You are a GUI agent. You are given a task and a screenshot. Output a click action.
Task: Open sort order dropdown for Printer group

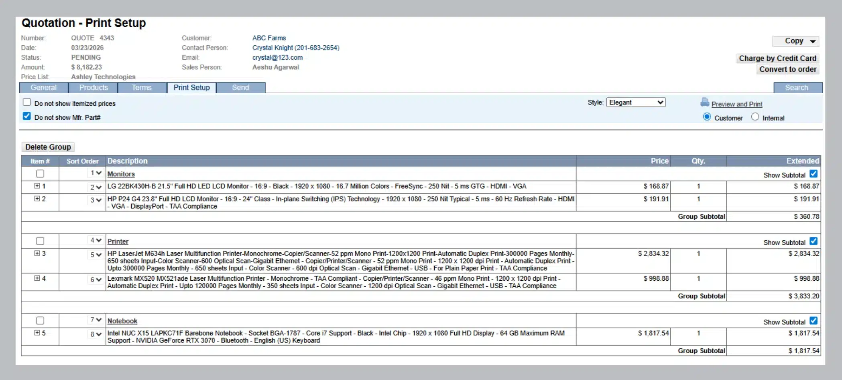click(x=96, y=240)
